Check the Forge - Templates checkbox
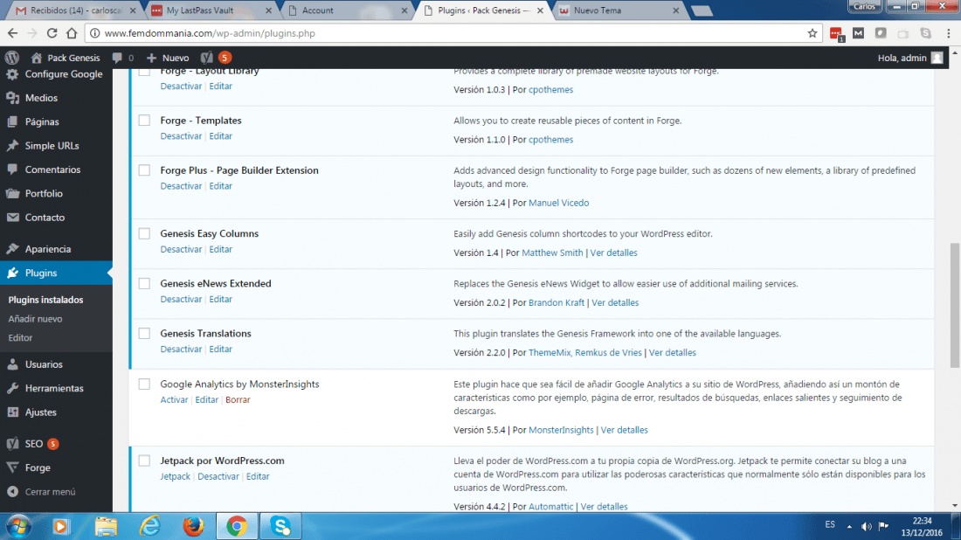 tap(144, 120)
